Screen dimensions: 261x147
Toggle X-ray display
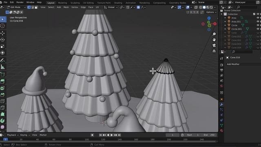tap(196, 7)
